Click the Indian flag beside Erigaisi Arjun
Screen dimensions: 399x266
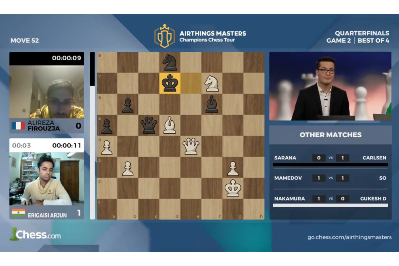point(18,212)
